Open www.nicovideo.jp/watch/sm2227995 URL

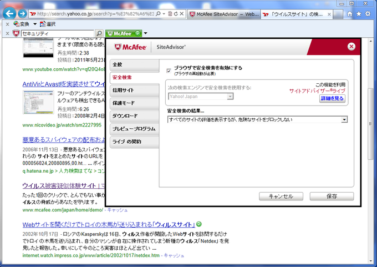click(62, 125)
